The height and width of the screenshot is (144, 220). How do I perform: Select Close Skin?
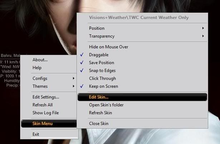[99, 124]
